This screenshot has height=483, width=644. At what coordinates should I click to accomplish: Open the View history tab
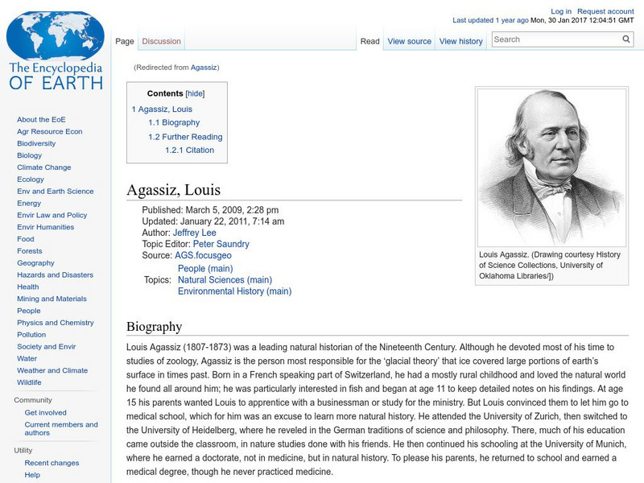pyautogui.click(x=460, y=42)
